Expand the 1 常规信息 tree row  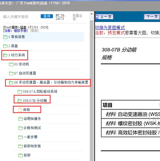point(44,37)
